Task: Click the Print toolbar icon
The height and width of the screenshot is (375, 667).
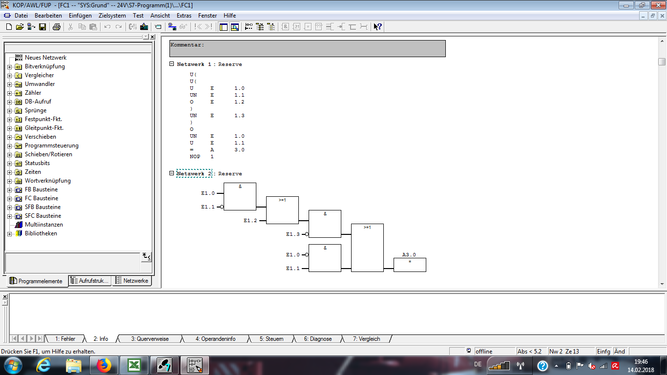Action: click(x=57, y=27)
